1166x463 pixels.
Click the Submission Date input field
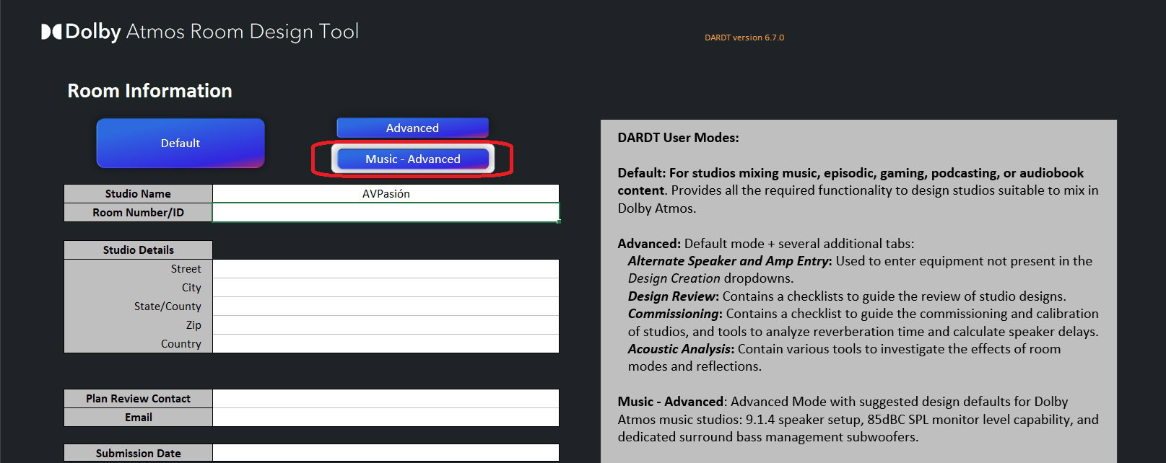(386, 453)
